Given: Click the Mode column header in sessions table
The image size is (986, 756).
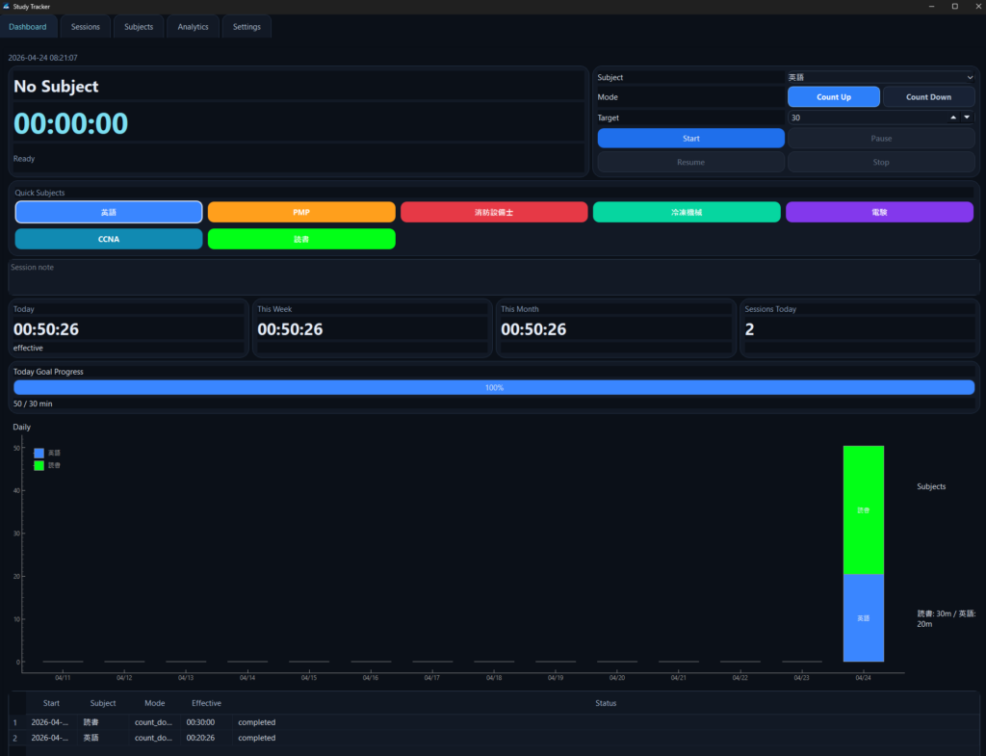Looking at the screenshot, I should pos(154,703).
